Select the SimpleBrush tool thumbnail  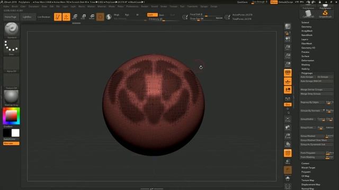(x=325, y=14)
